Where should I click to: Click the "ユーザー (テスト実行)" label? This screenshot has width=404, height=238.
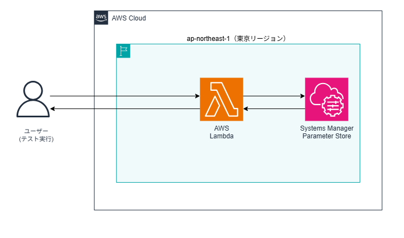(36, 135)
